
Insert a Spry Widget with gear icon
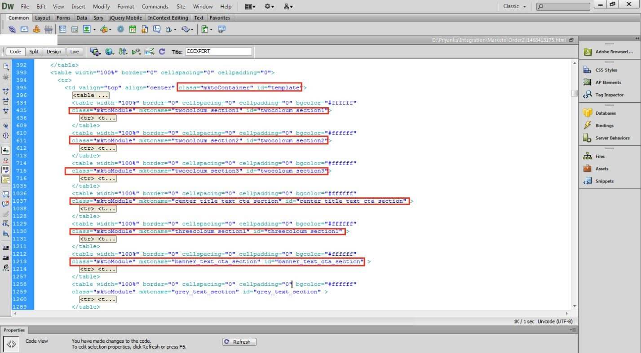pyautogui.click(x=120, y=29)
